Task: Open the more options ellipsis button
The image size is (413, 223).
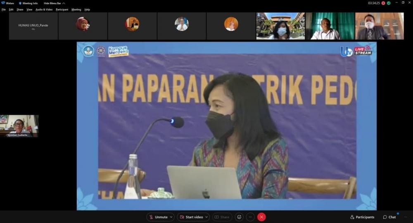Action: pos(250,217)
